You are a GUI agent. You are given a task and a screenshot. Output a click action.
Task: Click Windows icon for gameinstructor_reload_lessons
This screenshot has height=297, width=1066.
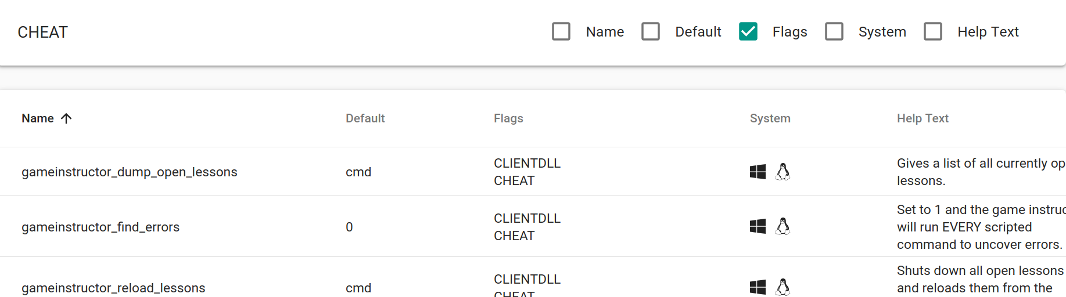758,287
